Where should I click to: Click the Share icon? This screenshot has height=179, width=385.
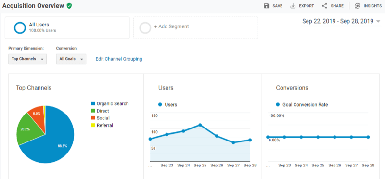[x=324, y=6]
